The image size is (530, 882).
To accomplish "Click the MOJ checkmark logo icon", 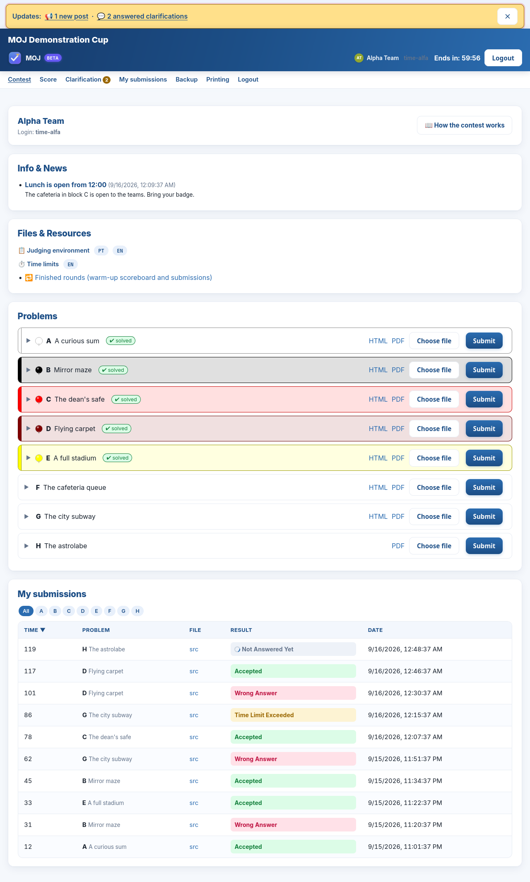I will pyautogui.click(x=15, y=58).
